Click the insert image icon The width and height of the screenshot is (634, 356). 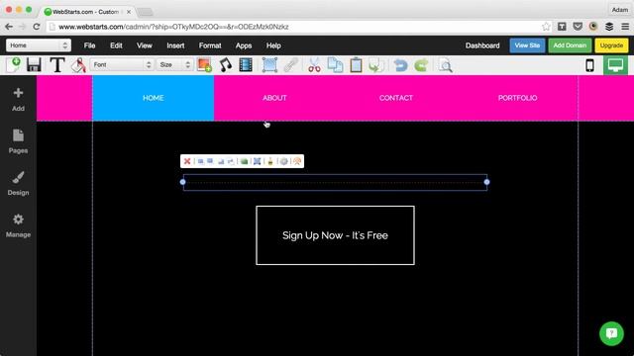tap(205, 65)
